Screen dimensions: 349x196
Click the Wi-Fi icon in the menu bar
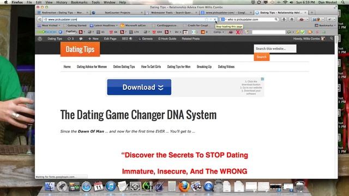pos(285,2)
